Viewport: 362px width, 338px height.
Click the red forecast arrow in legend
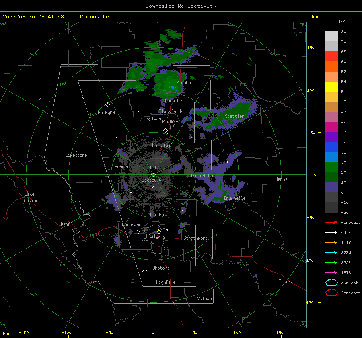331,222
